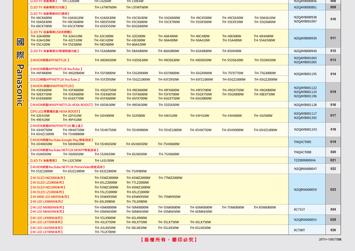The width and height of the screenshot is (355, 251).
Task: Click remote code TZZ00000004A
Action: 305,160
